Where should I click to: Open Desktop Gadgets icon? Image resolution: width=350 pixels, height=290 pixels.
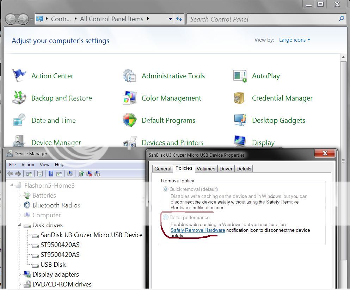pos(240,120)
